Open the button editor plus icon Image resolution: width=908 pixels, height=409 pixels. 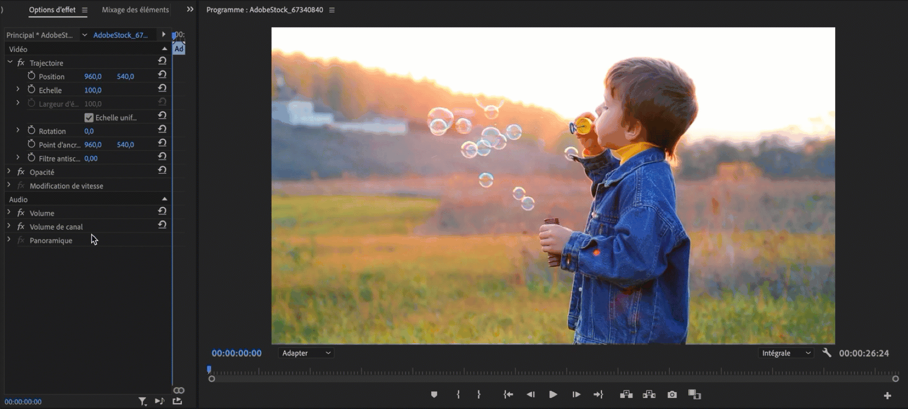pyautogui.click(x=888, y=396)
